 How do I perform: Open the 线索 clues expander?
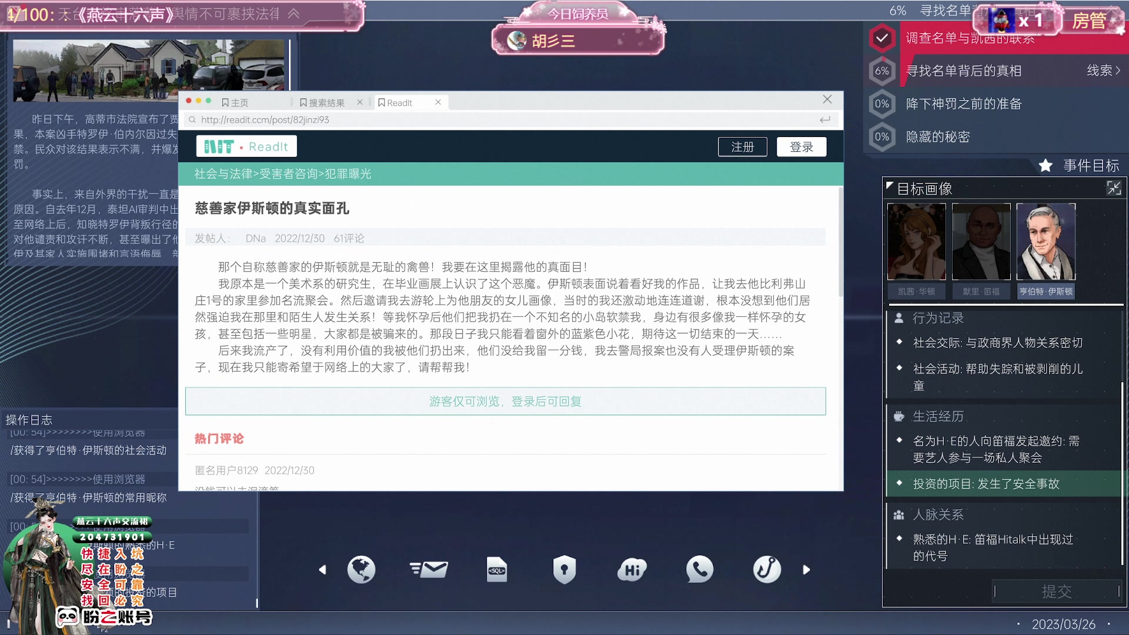click(1104, 71)
